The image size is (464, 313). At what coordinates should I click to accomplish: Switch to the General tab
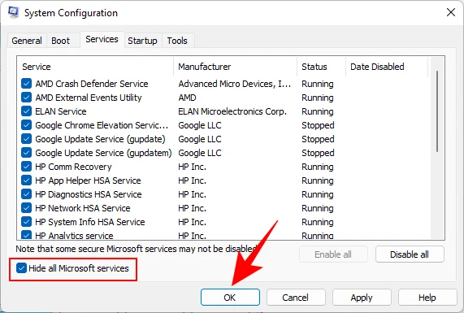point(27,41)
